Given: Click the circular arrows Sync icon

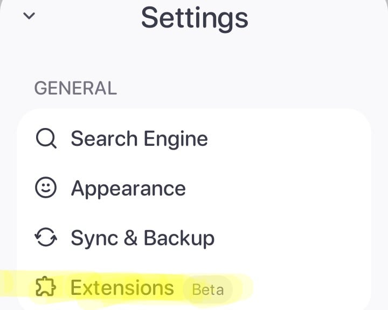Looking at the screenshot, I should (x=46, y=238).
